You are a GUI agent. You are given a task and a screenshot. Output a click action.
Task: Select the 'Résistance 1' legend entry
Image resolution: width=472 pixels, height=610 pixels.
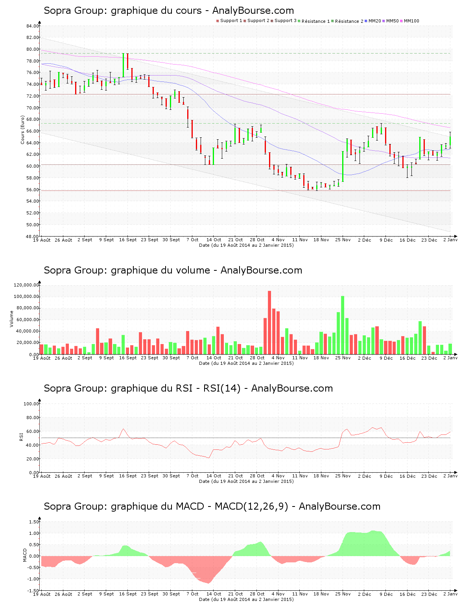click(x=314, y=21)
